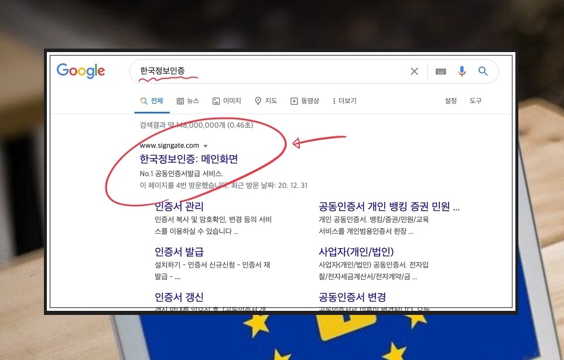Click the blue magnifier search button

click(x=483, y=71)
